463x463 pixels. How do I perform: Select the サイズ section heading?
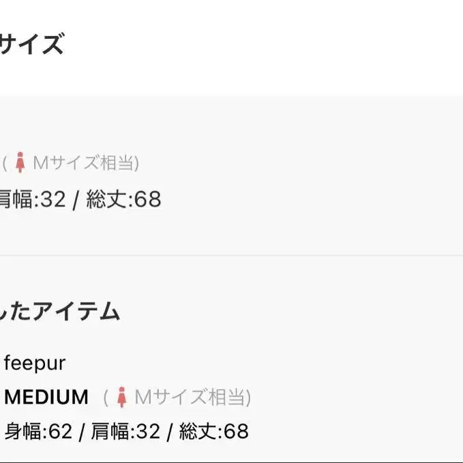(31, 44)
